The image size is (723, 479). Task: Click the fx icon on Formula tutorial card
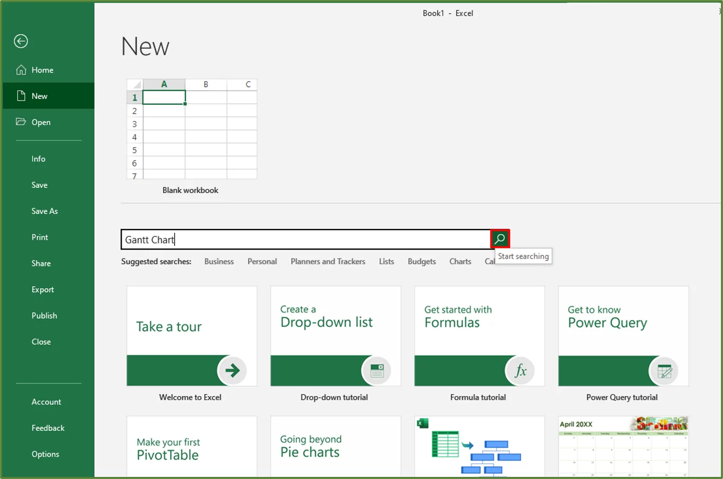tap(520, 371)
